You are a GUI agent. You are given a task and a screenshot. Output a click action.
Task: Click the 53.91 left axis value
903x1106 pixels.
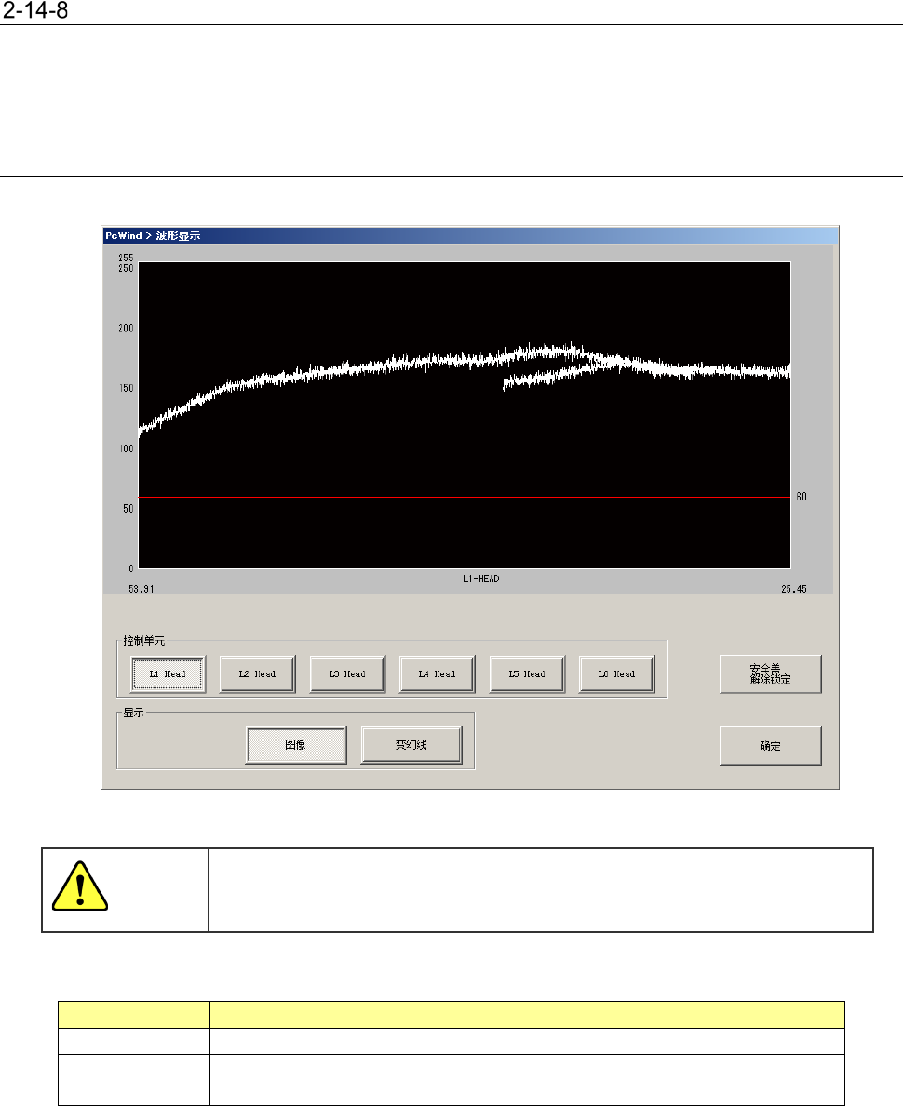(142, 589)
